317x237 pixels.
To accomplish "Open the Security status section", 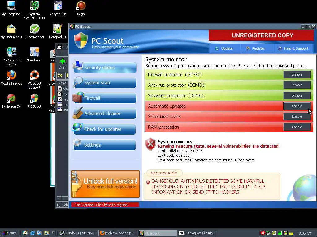I will tap(105, 67).
